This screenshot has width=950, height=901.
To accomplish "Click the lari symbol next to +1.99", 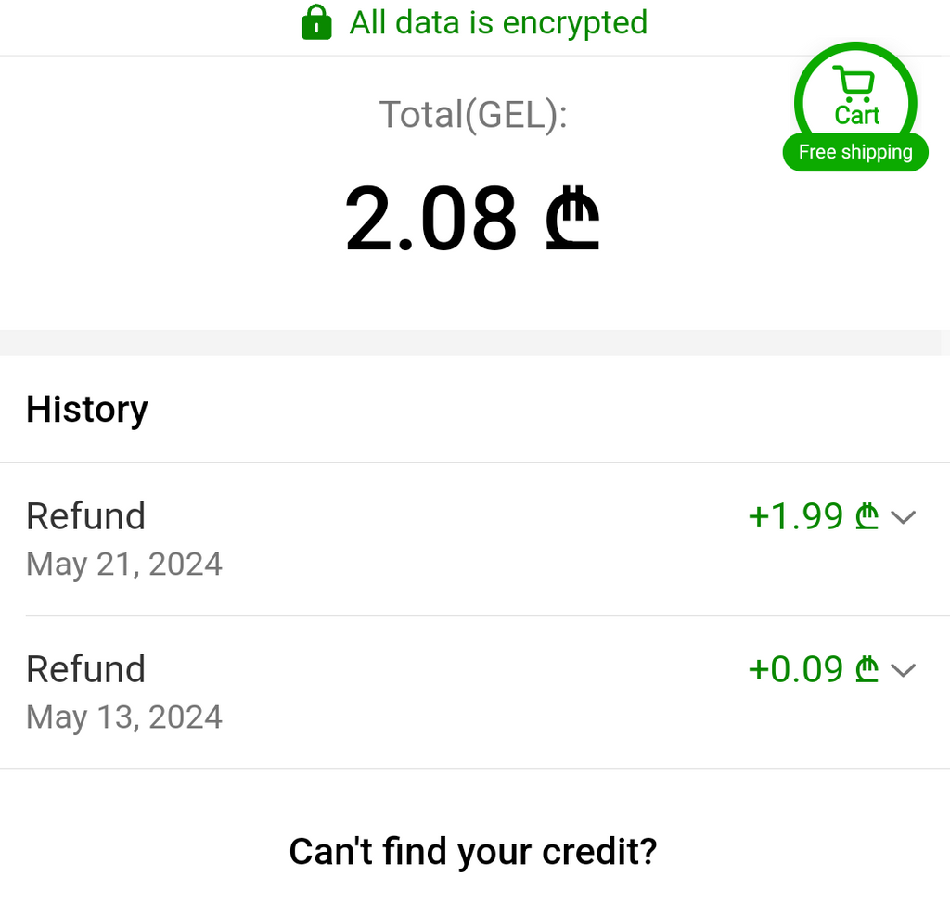I will tap(866, 516).
